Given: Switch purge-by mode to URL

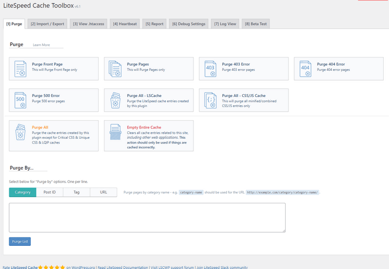Looking at the screenshot, I should [103, 192].
